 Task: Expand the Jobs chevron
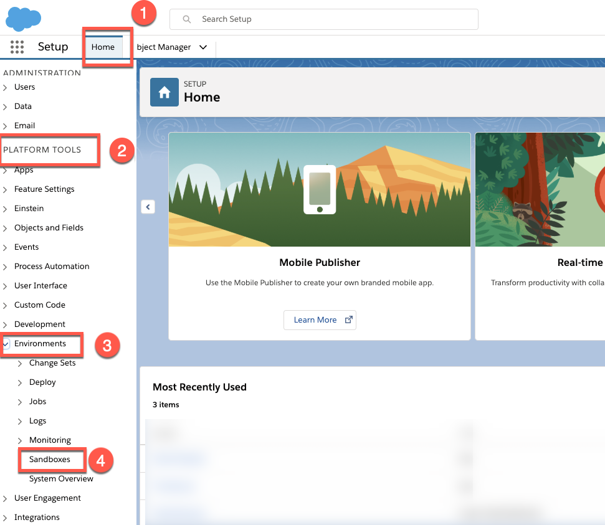(20, 402)
